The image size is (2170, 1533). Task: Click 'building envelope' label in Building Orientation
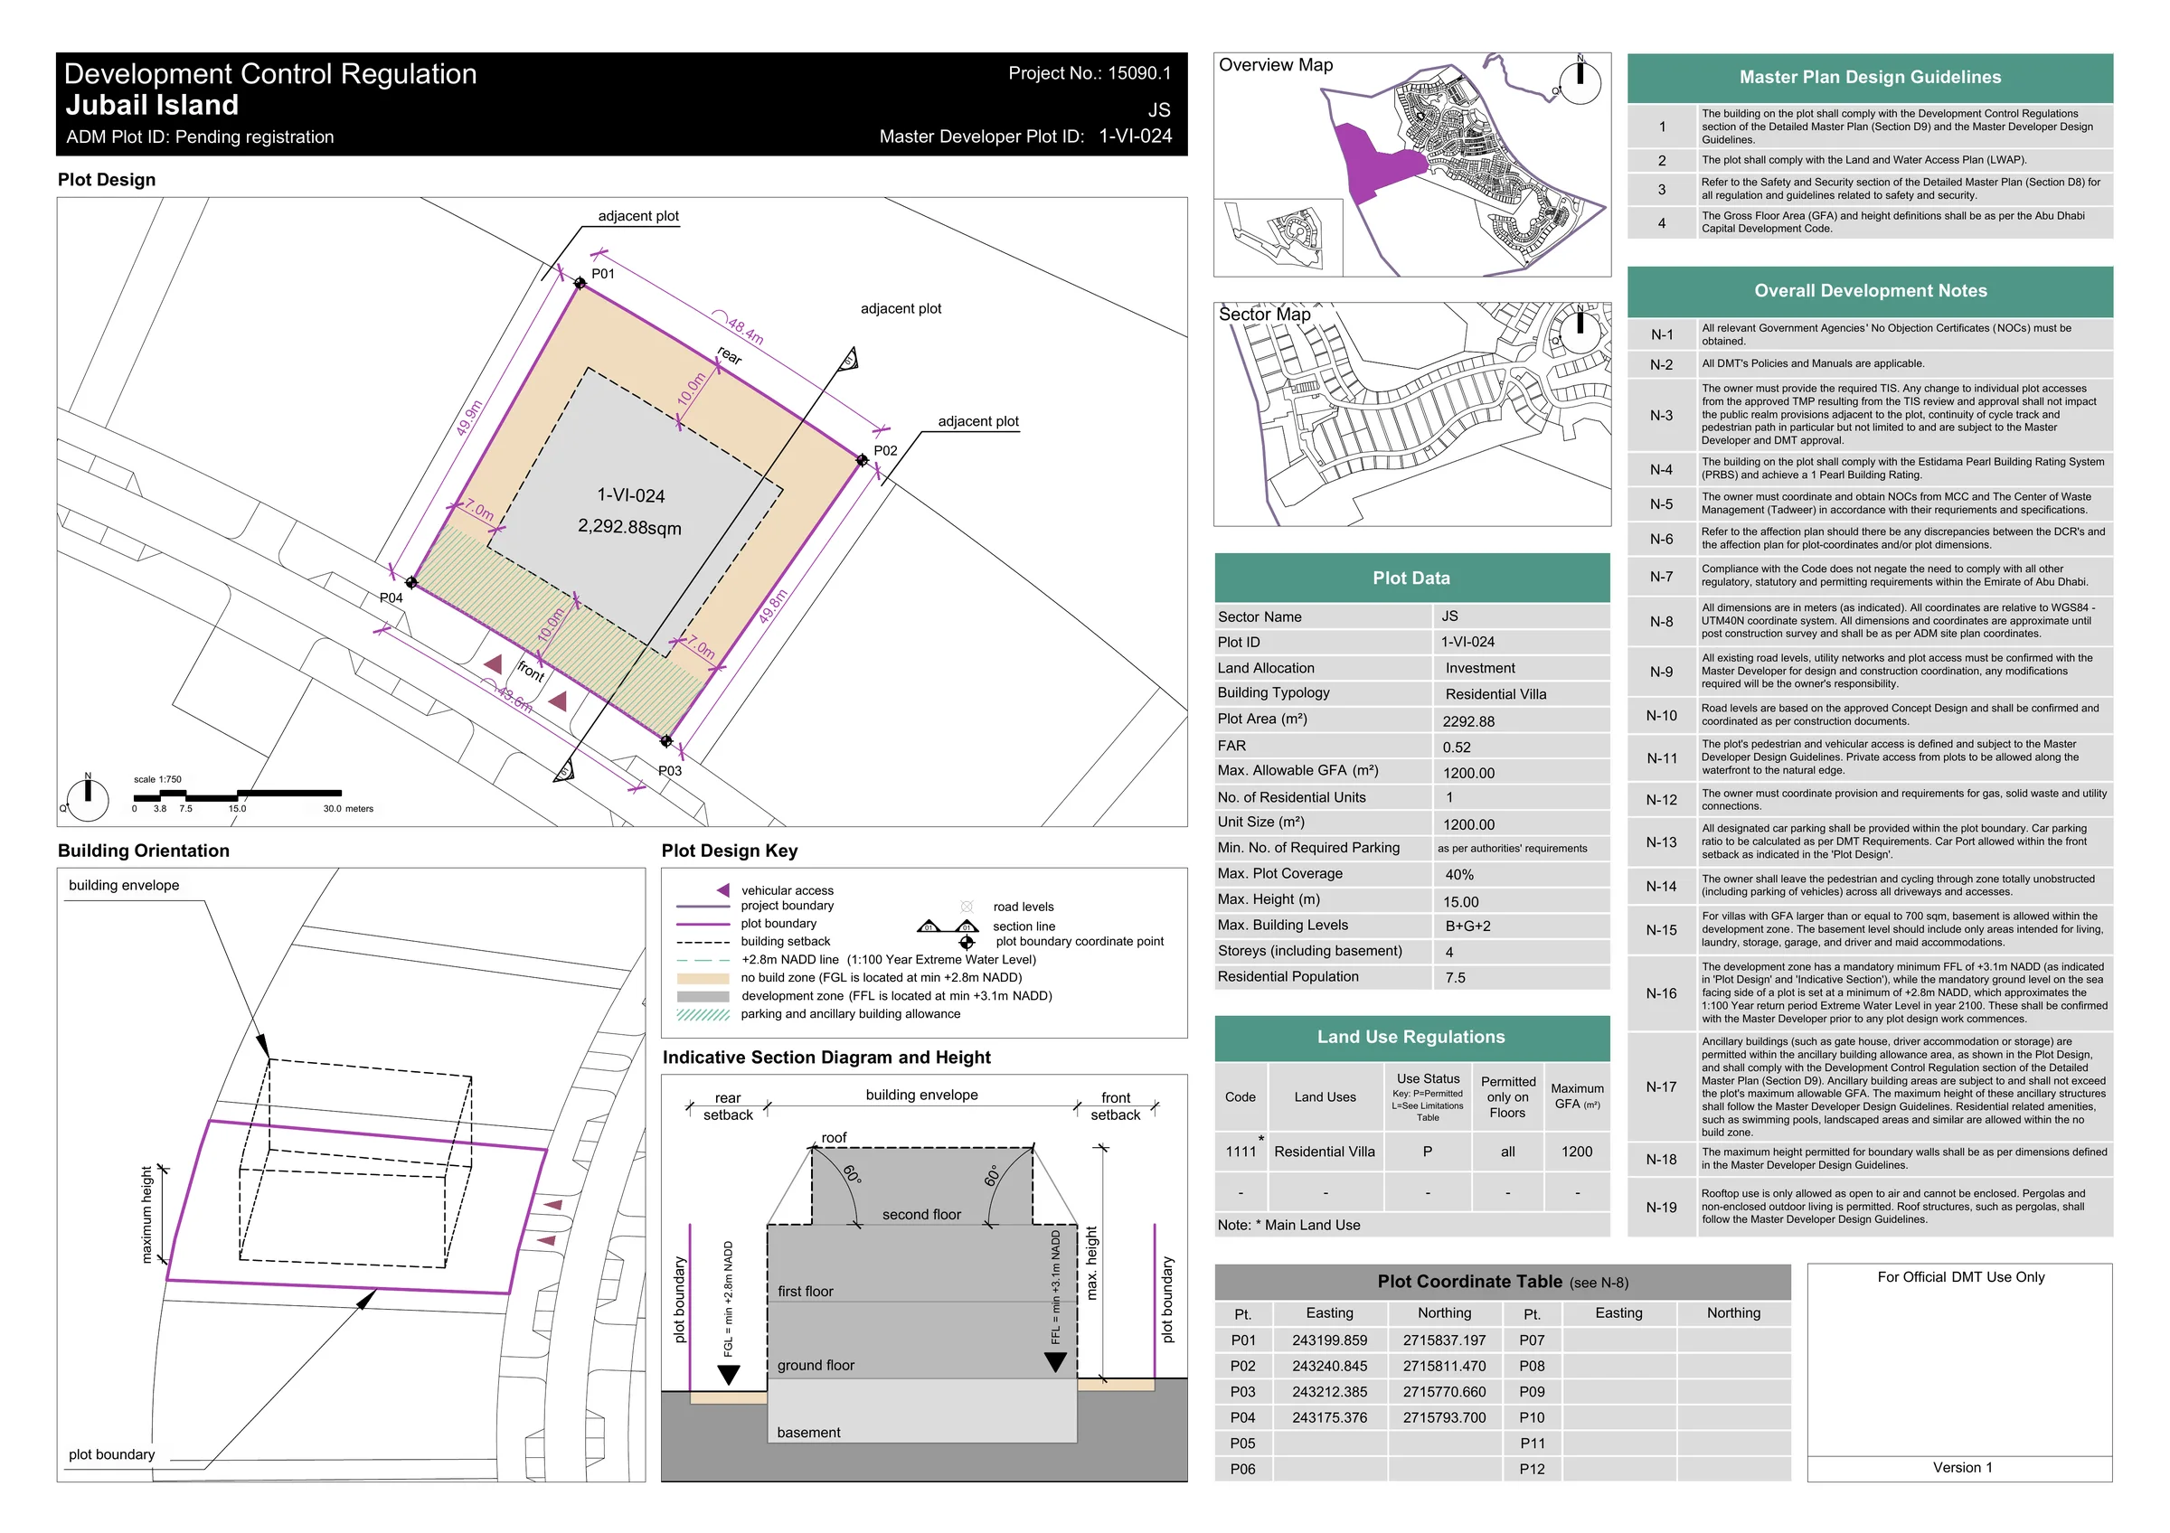(124, 885)
